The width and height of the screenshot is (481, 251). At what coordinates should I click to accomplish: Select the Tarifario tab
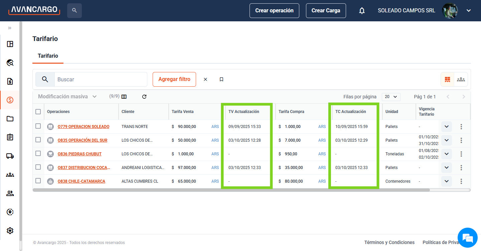point(48,56)
